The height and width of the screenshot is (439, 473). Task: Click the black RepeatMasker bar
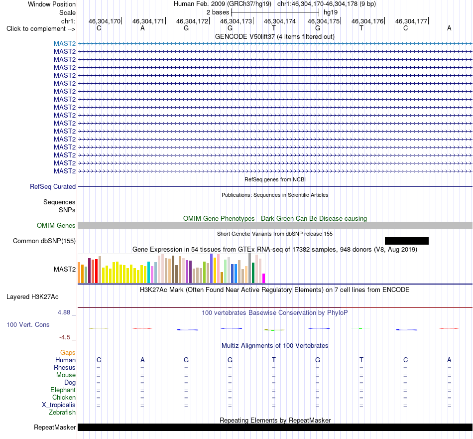tap(275, 427)
